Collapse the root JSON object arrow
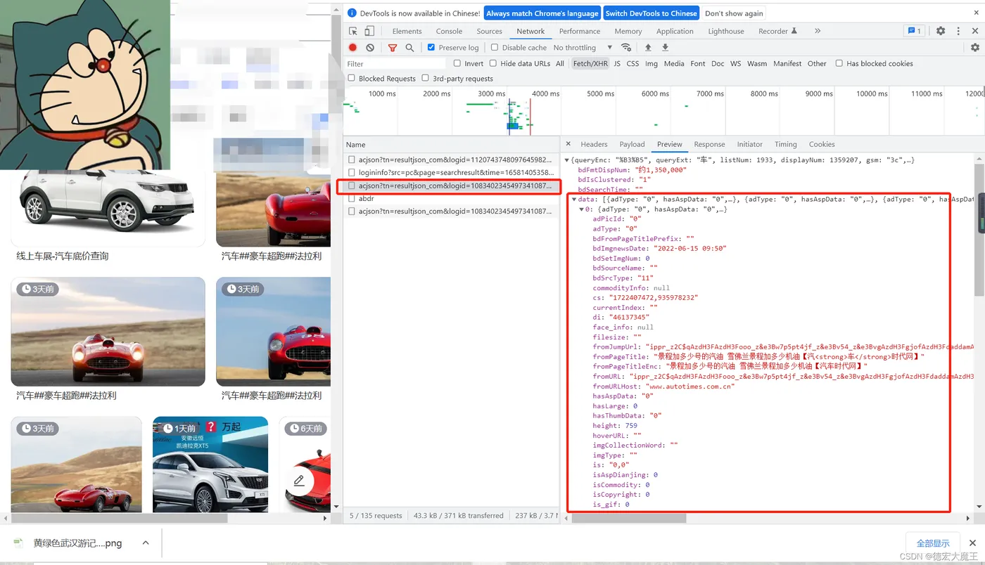This screenshot has height=565, width=985. (567, 160)
